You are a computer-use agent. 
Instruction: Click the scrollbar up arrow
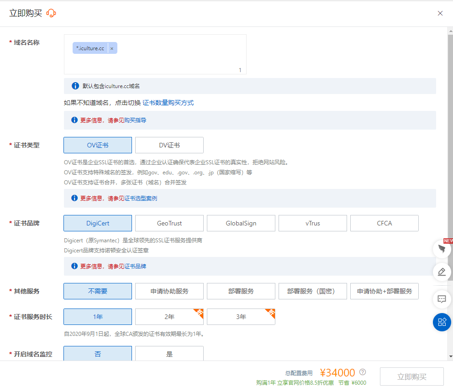(450, 30)
